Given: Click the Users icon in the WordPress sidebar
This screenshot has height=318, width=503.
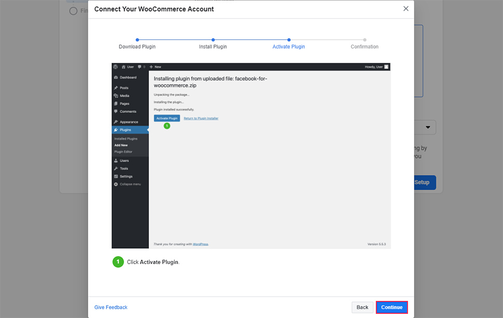Looking at the screenshot, I should point(116,161).
